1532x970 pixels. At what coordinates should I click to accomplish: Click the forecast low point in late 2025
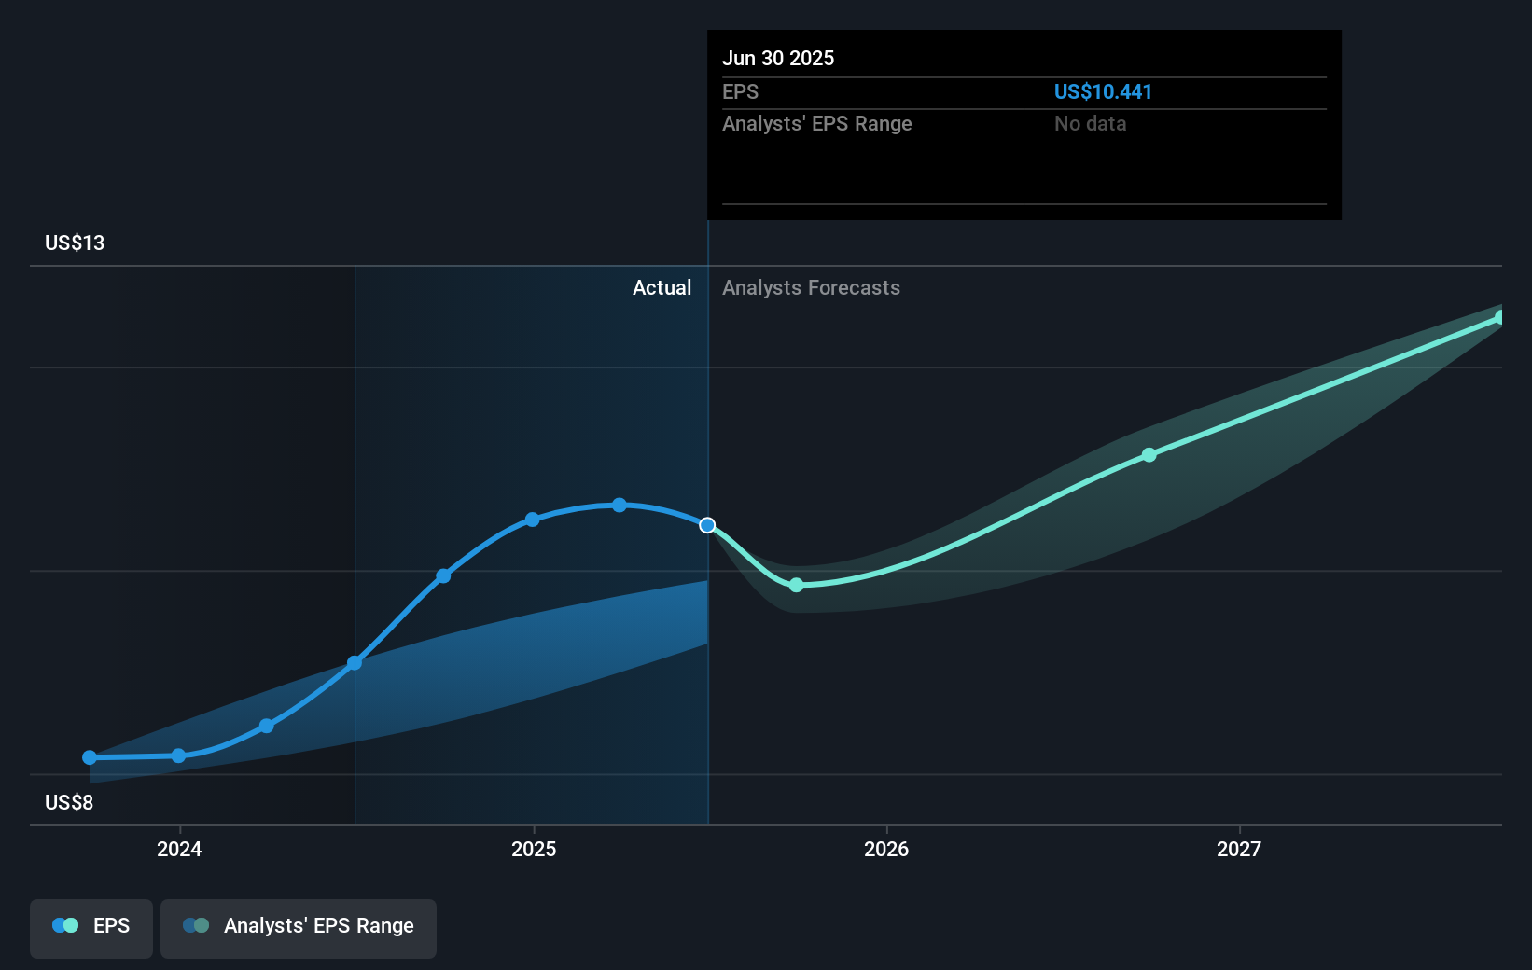(796, 585)
